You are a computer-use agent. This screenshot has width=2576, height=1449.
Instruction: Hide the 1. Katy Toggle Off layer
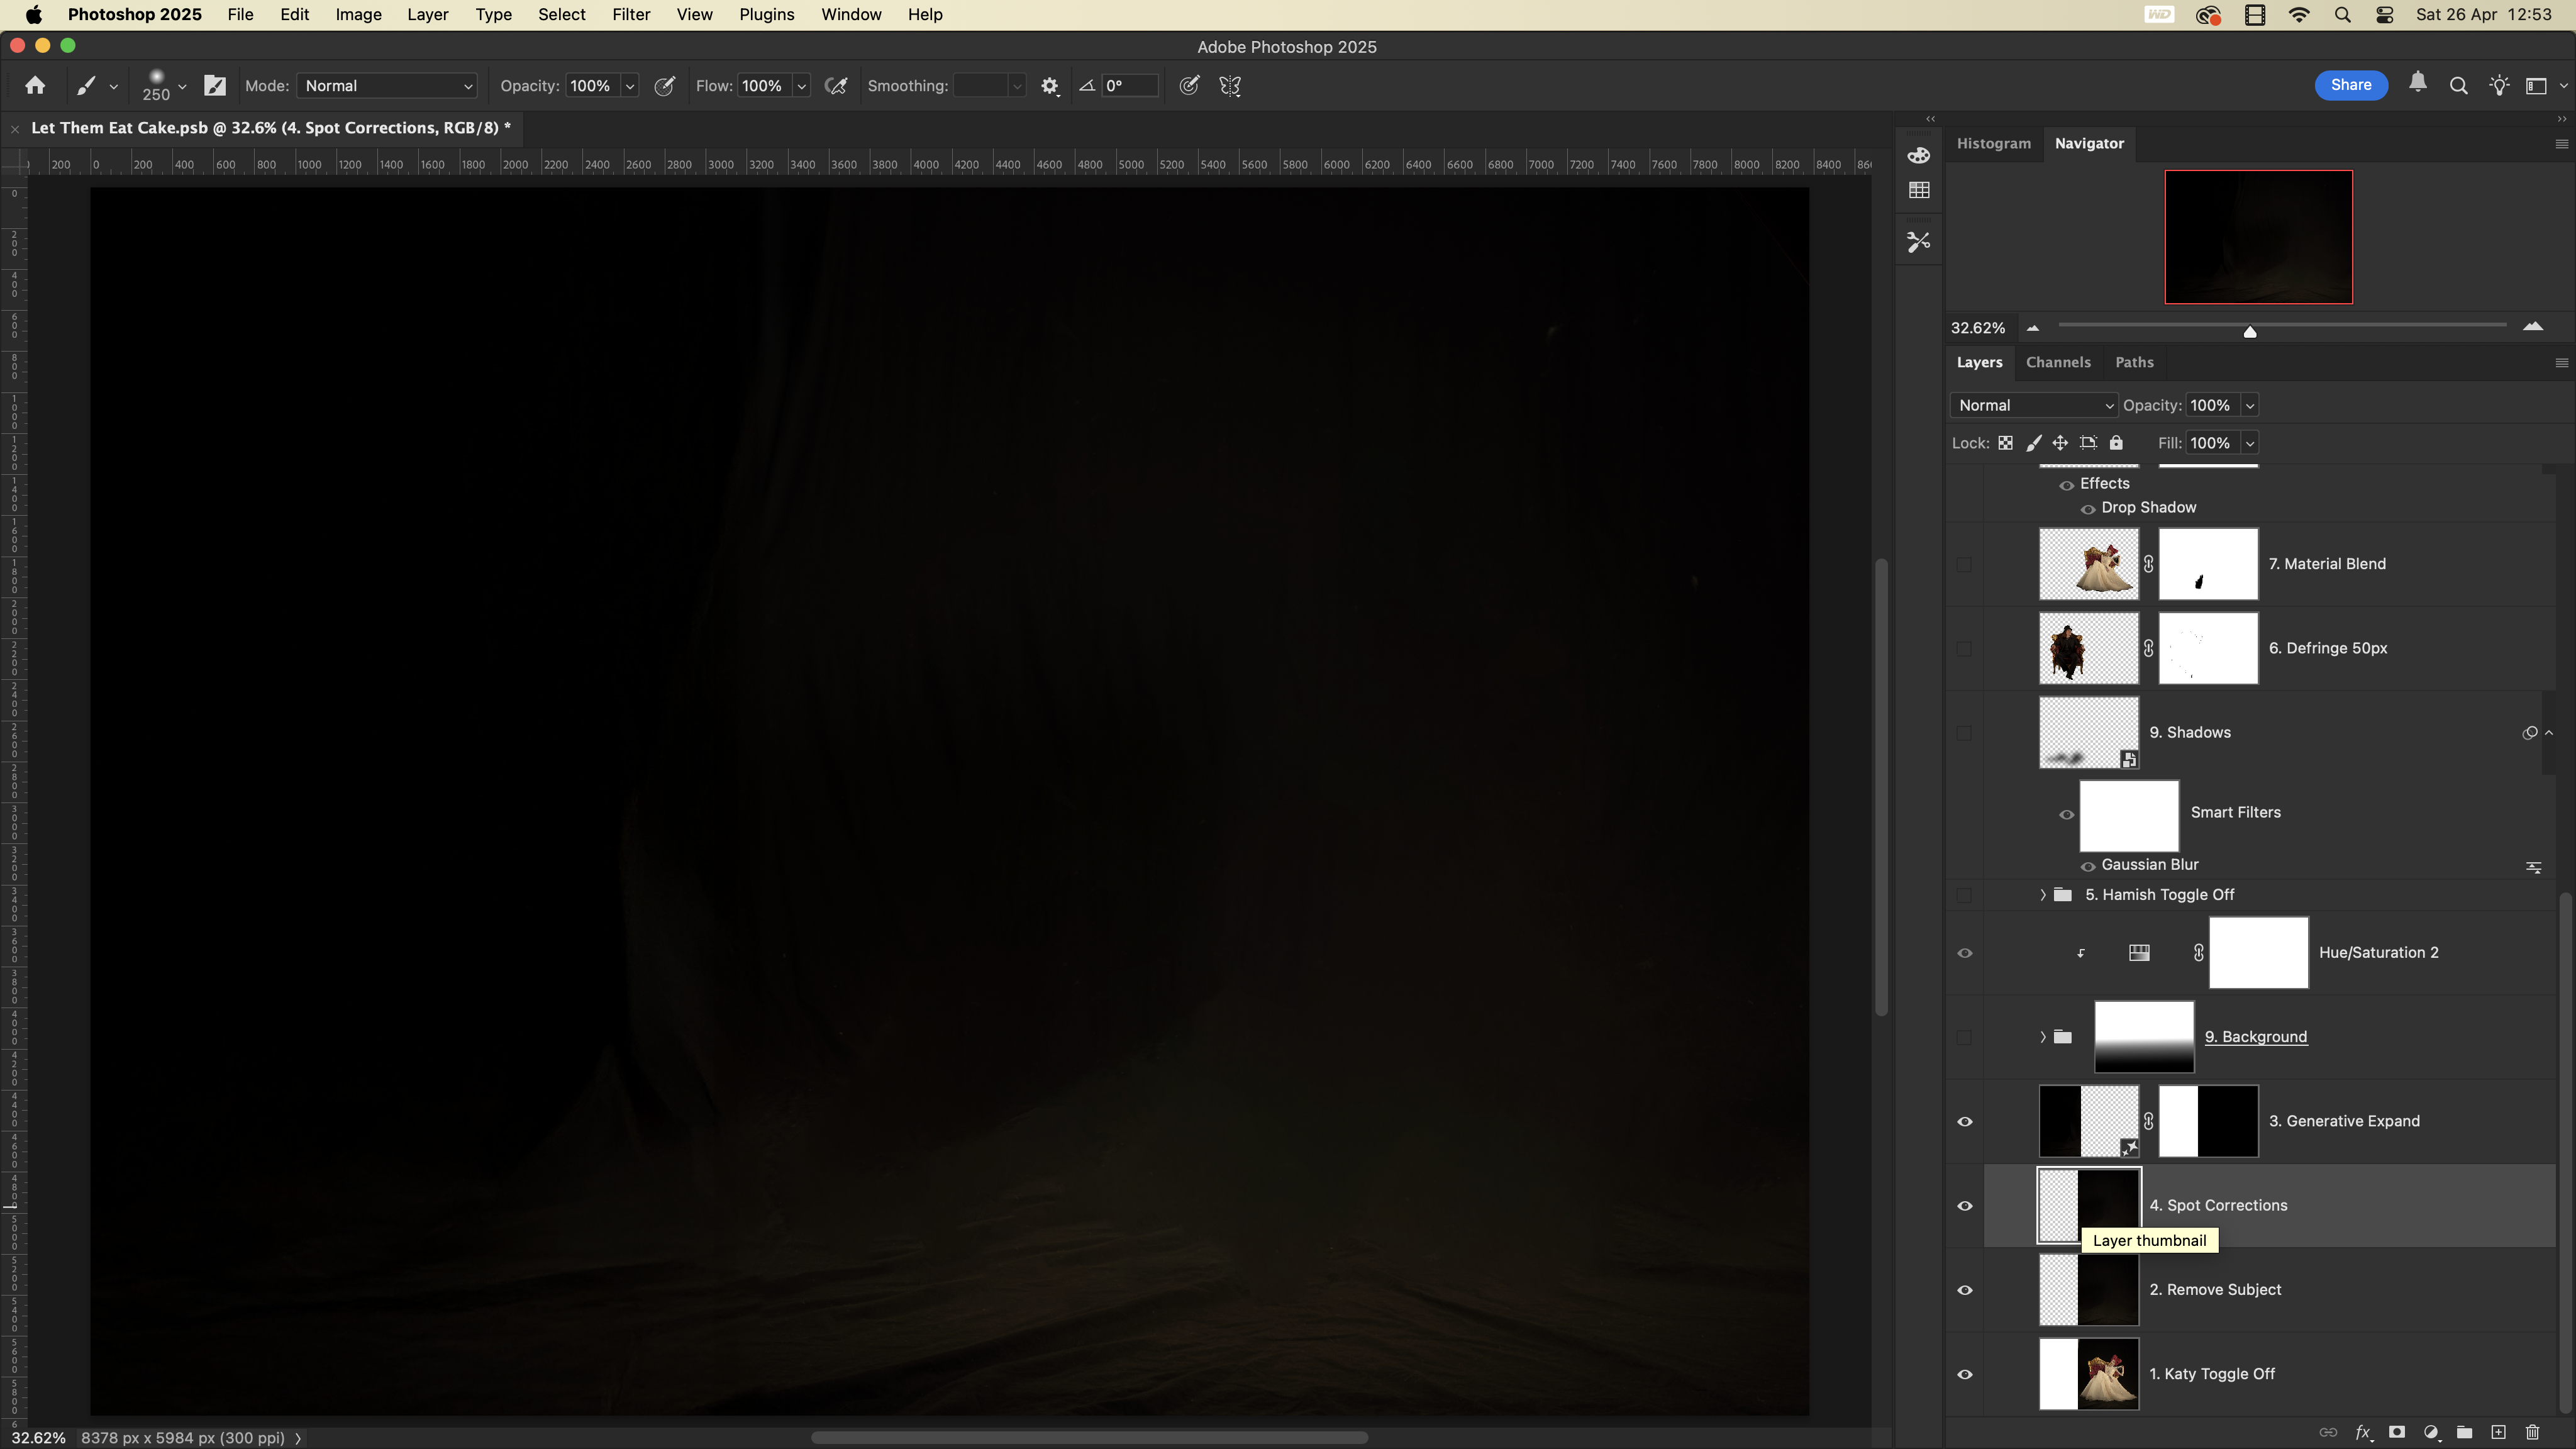[x=1964, y=1375]
